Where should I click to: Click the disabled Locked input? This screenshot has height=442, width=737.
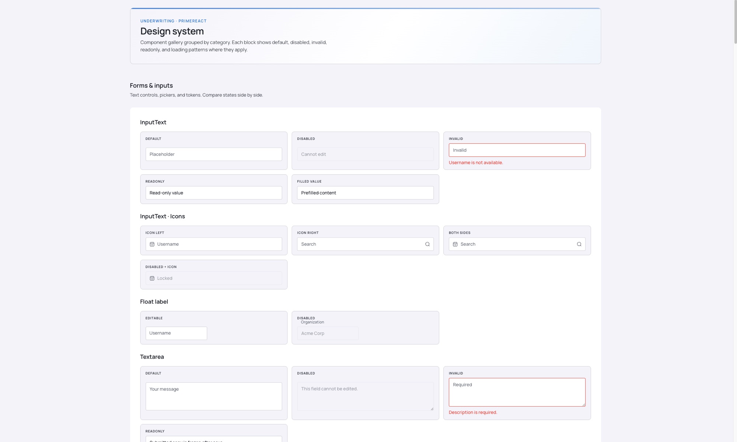(x=214, y=278)
